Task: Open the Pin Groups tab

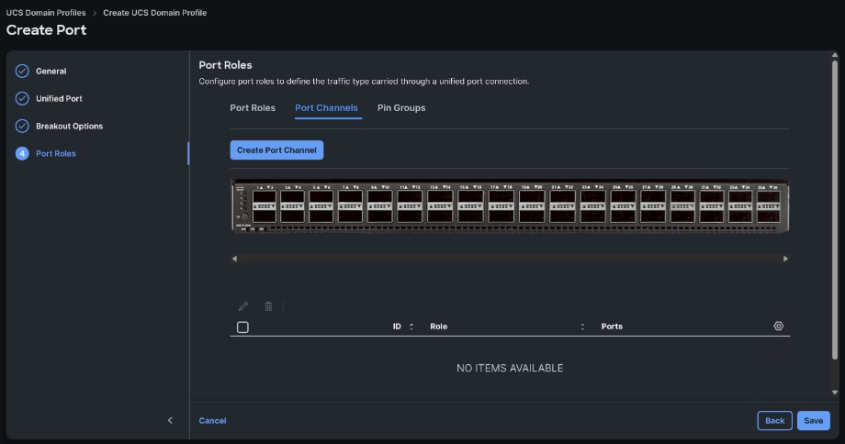Action: coord(401,107)
